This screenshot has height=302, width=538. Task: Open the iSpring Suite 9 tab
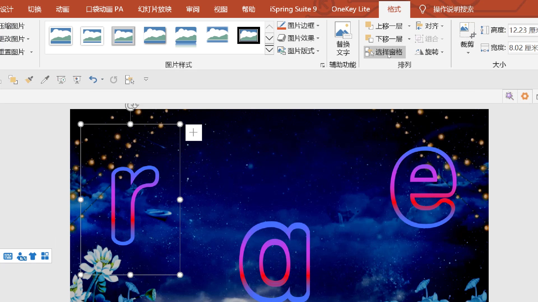(293, 9)
